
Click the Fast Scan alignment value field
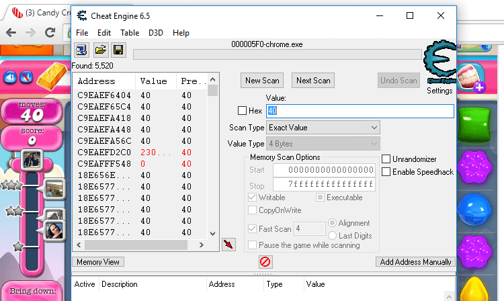310,228
